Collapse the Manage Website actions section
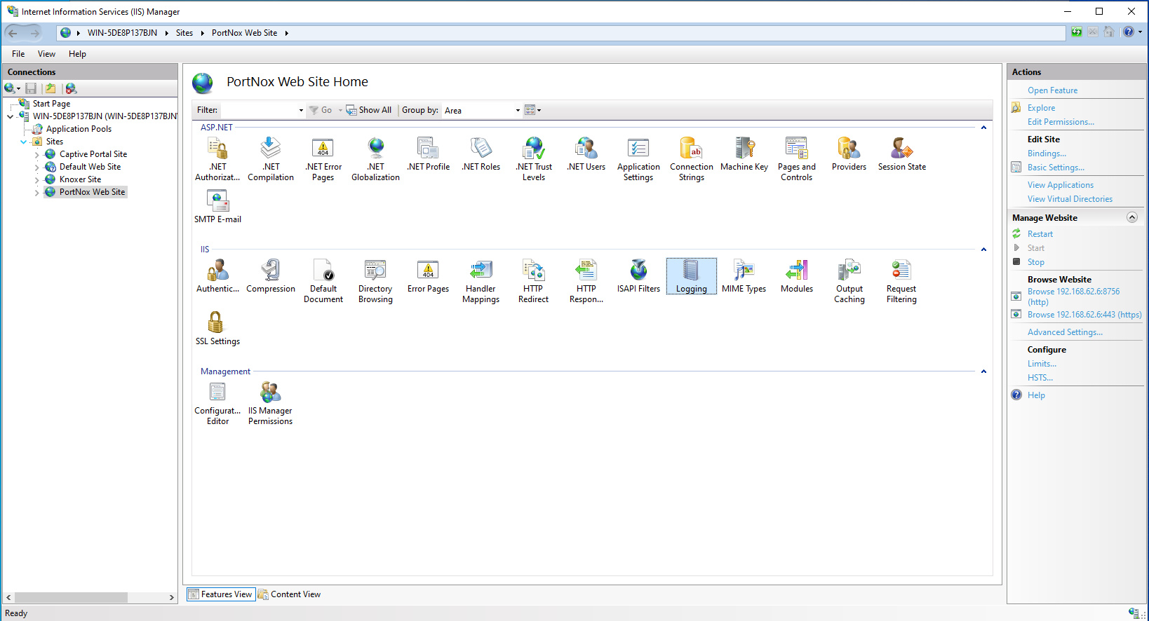The width and height of the screenshot is (1149, 621). (1131, 217)
